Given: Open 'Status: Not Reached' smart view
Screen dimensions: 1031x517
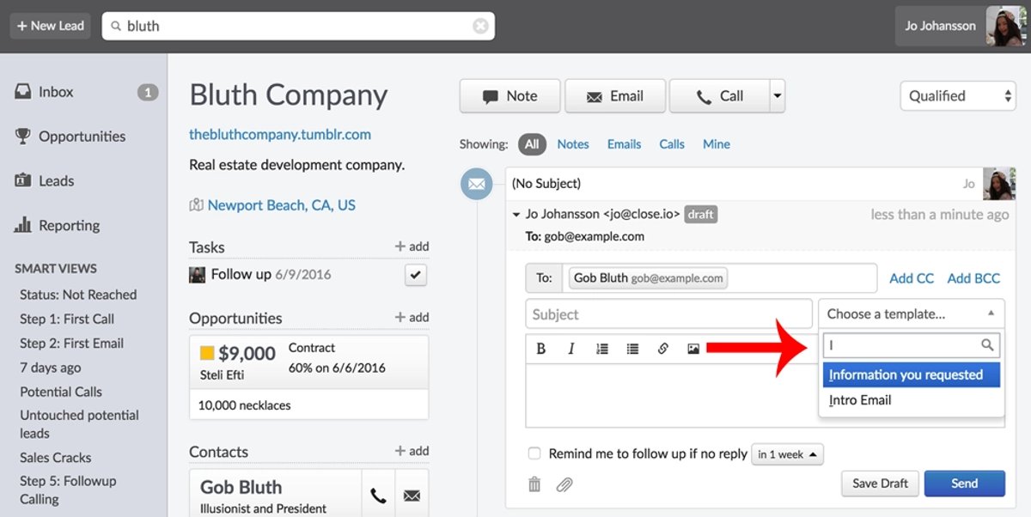Looking at the screenshot, I should point(78,295).
